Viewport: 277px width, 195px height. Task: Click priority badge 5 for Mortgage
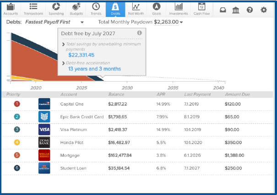pos(17,155)
